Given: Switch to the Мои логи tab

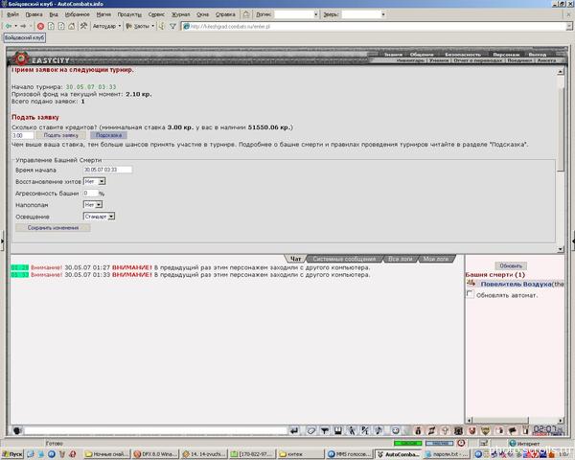Looking at the screenshot, I should click(x=436, y=259).
